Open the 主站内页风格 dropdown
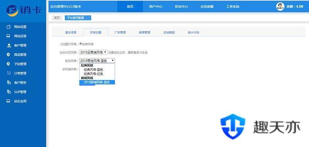309x147 pixels. 93,52
